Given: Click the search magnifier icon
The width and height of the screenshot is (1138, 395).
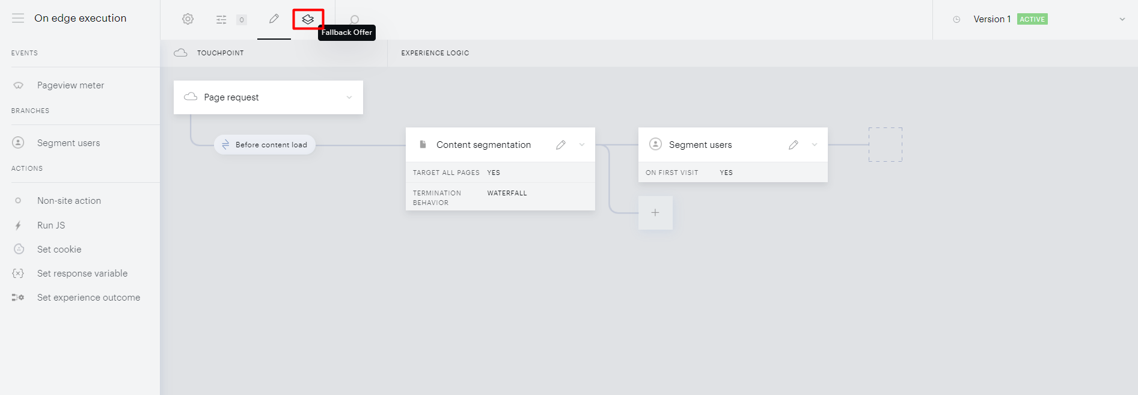Looking at the screenshot, I should 354,19.
